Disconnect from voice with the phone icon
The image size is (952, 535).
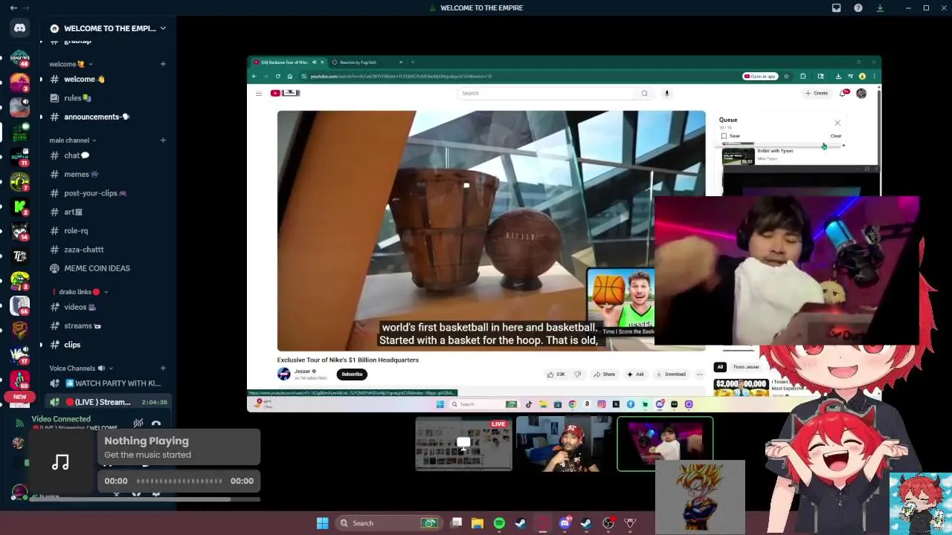(156, 424)
